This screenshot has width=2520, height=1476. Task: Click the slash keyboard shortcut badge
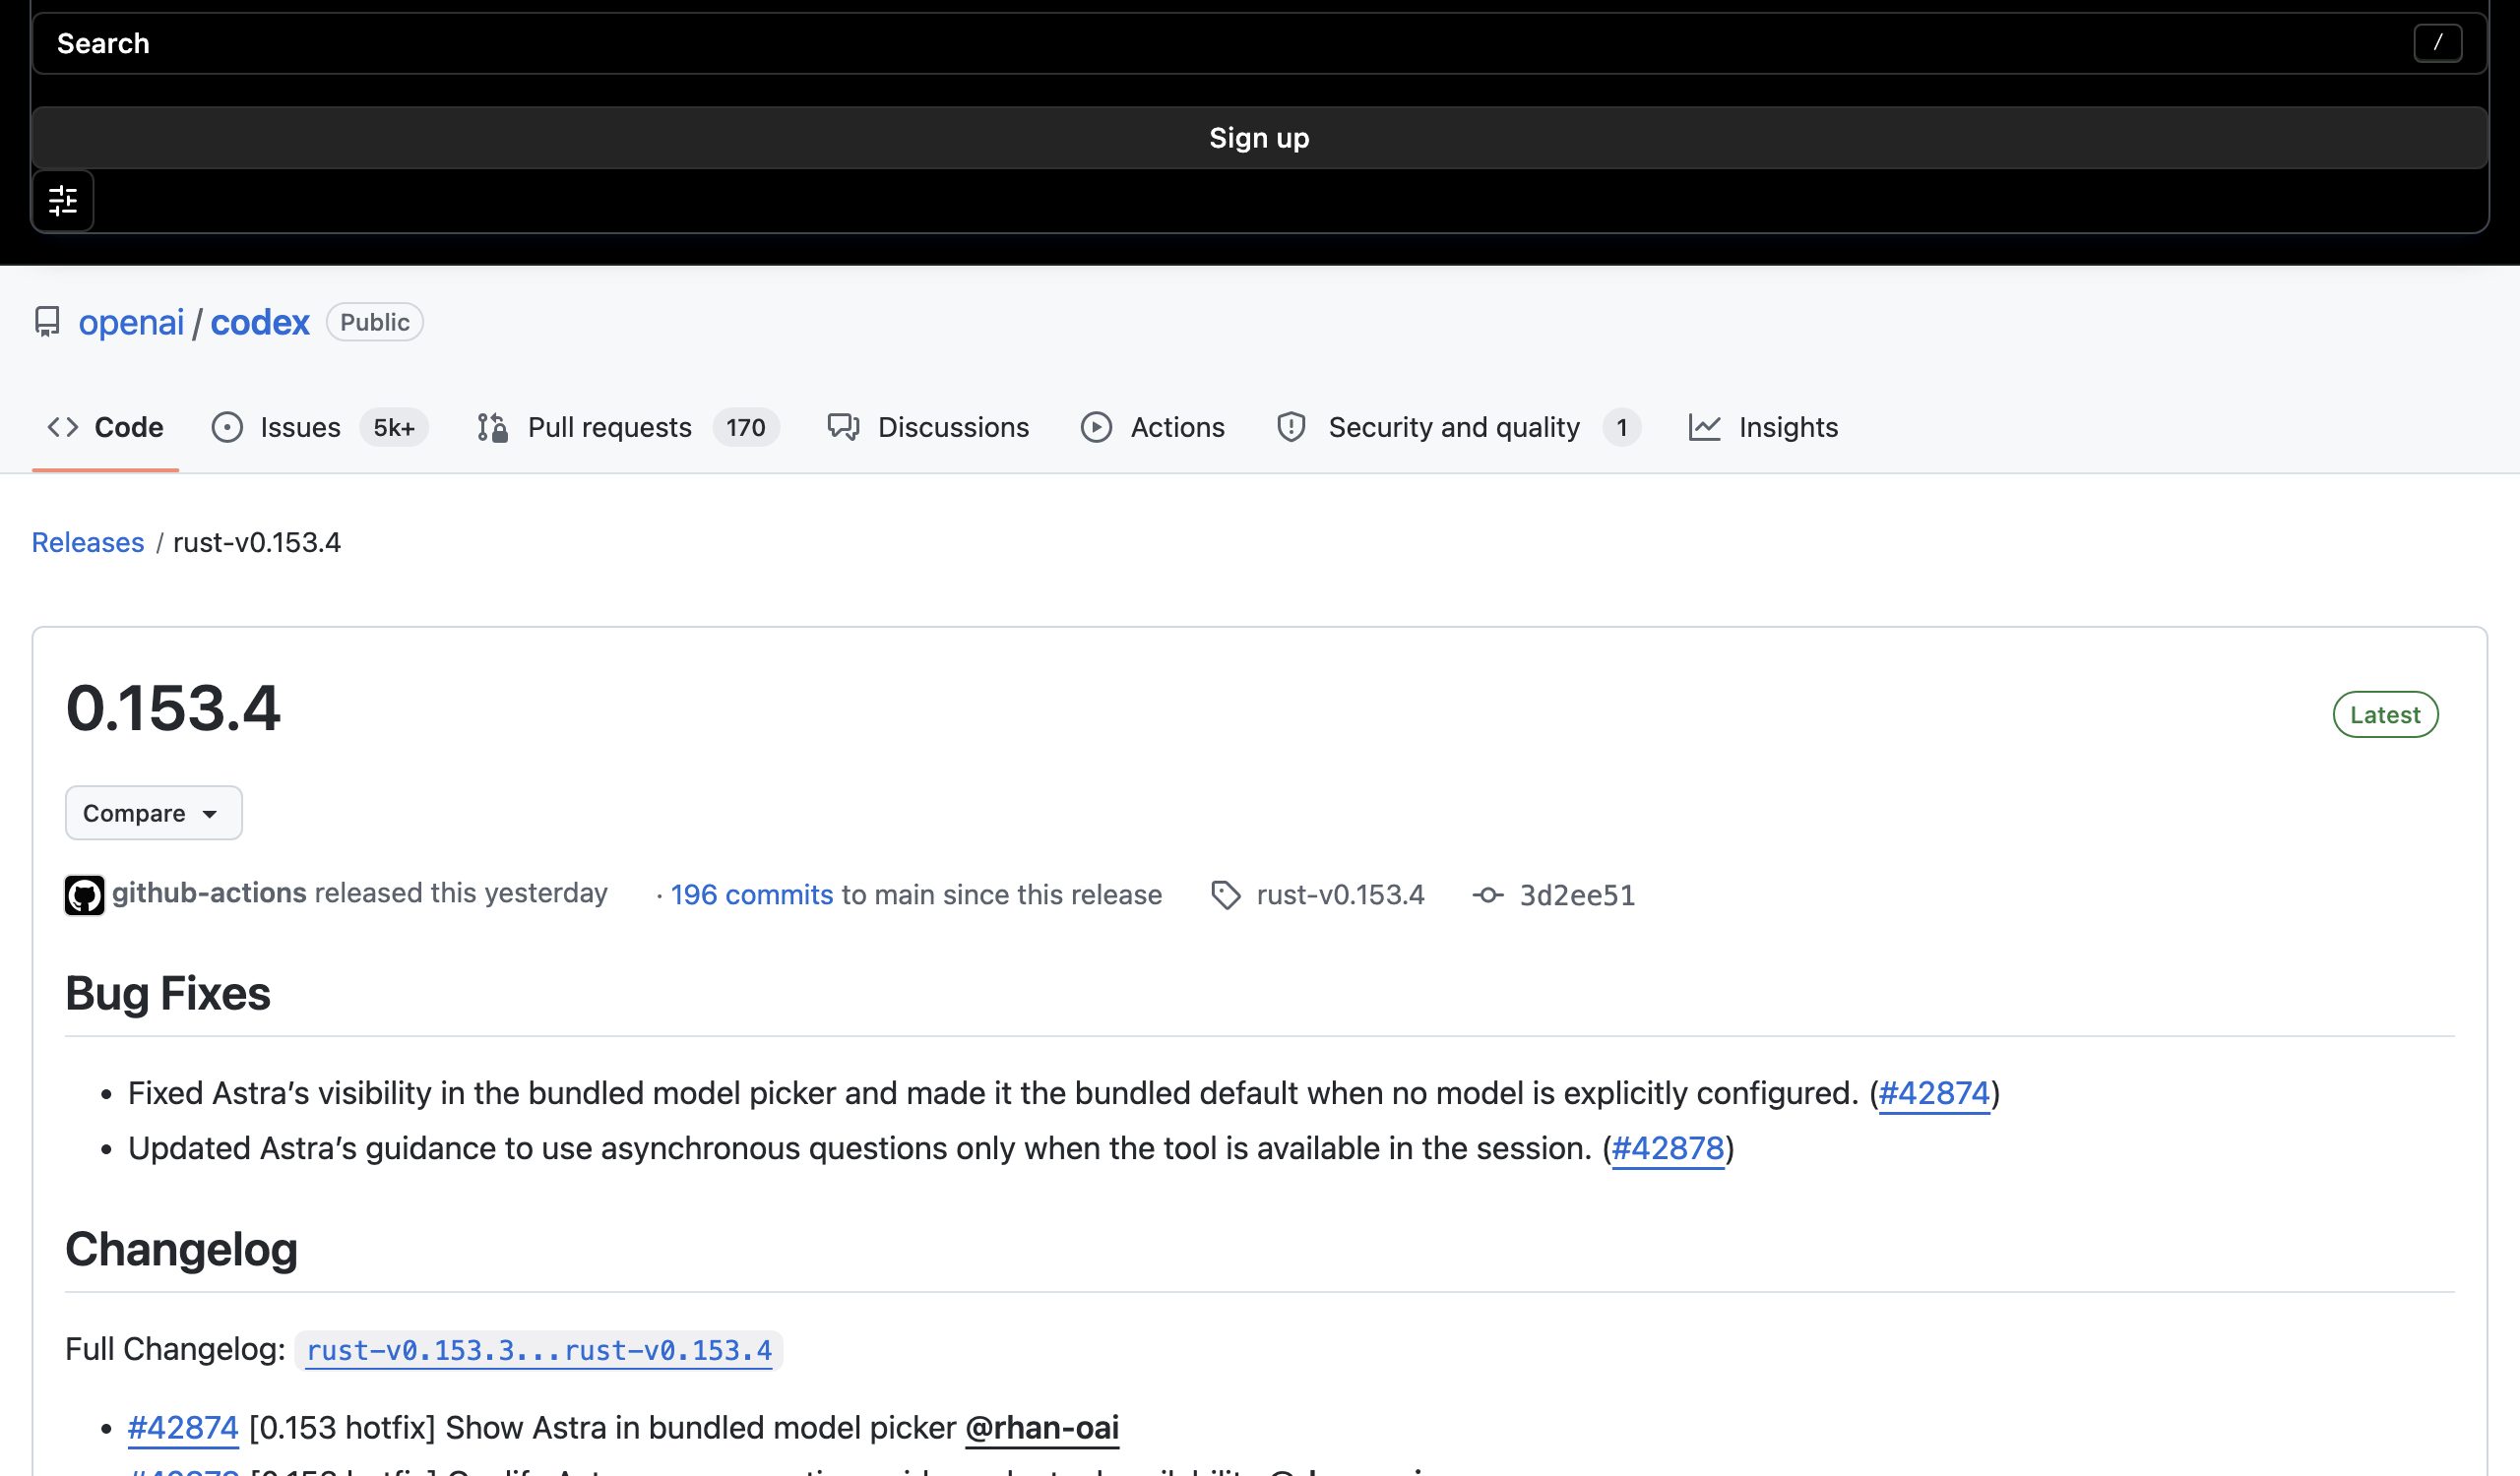2437,43
